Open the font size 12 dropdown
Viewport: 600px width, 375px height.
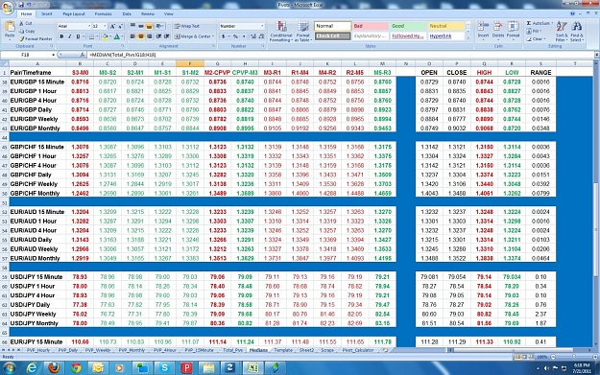pyautogui.click(x=105, y=26)
